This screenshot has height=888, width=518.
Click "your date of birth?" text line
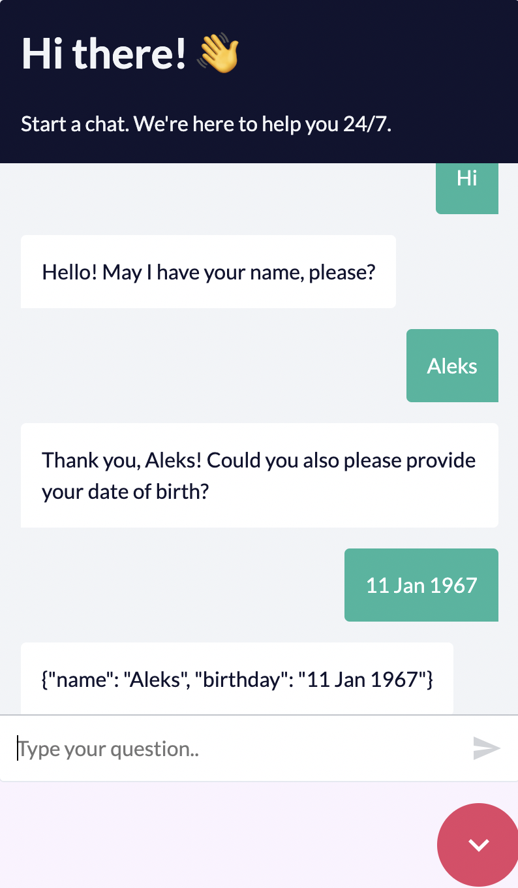[x=125, y=491]
